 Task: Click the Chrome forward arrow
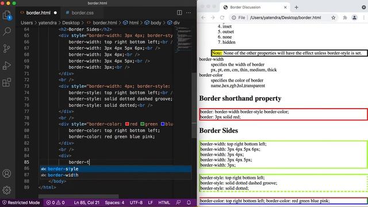click(213, 18)
